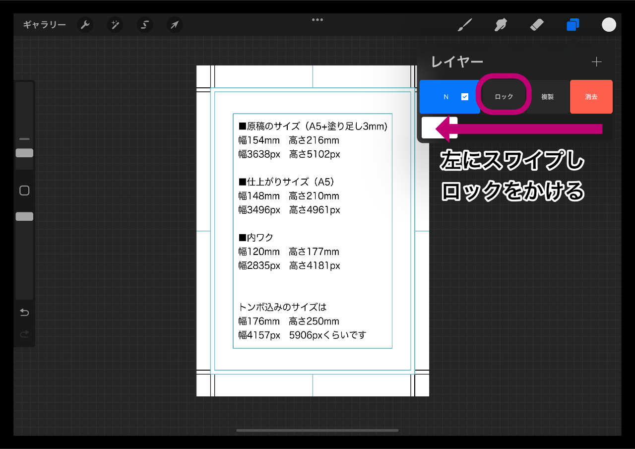Open the Actions wrench menu
The image size is (635, 449).
click(x=85, y=25)
